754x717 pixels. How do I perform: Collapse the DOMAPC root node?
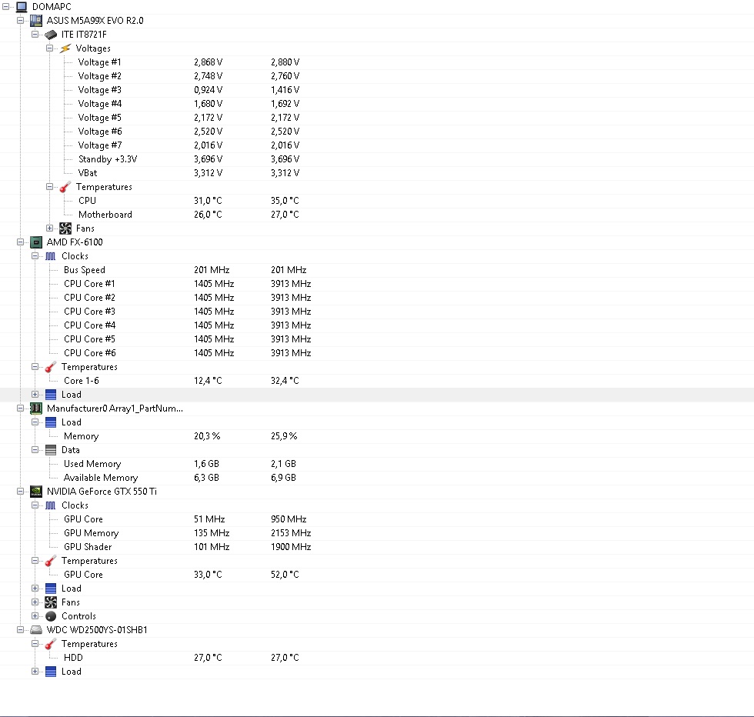pos(6,7)
